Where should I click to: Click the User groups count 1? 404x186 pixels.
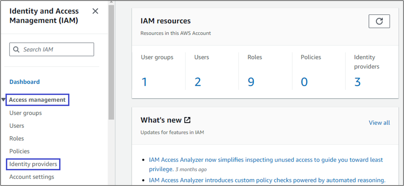pyautogui.click(x=144, y=82)
